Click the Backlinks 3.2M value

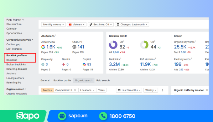(x=114, y=64)
